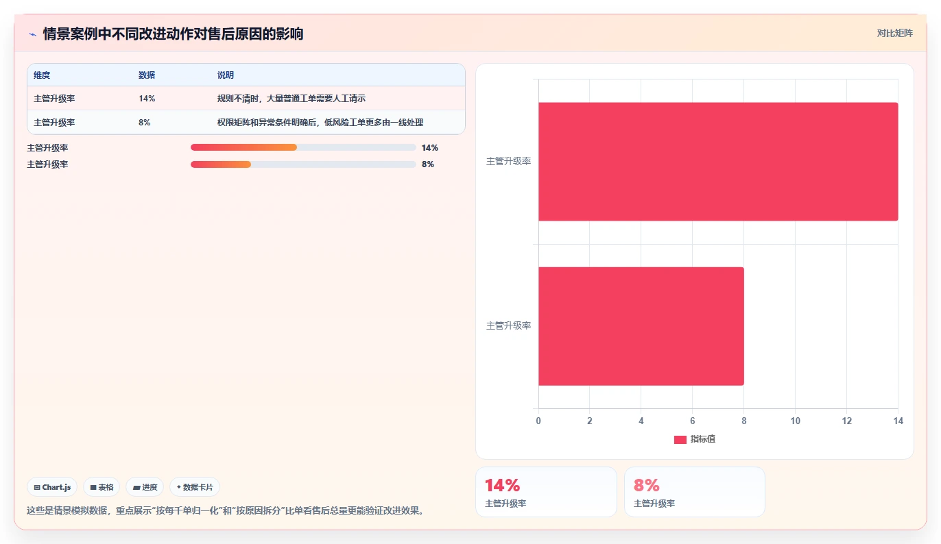Click the y-axis label of the lower bar
941x544 pixels.
pos(508,326)
